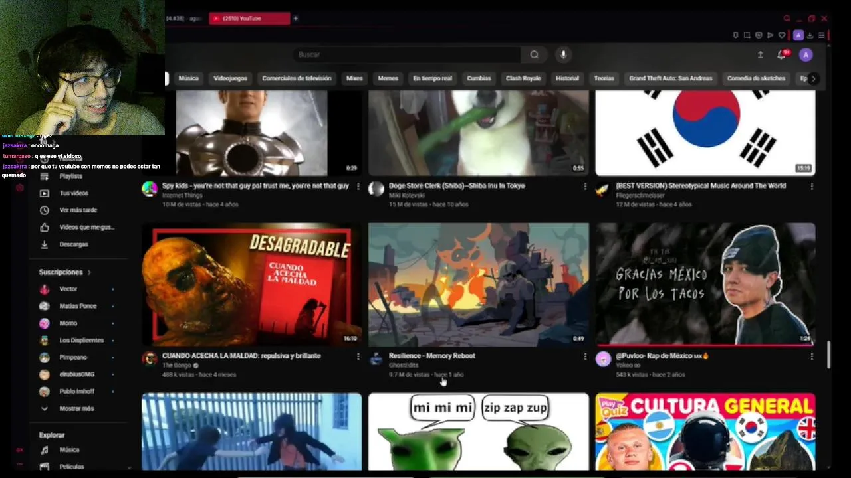Image resolution: width=851 pixels, height=478 pixels.
Task: Open Matías Ponce subscription channel
Action: point(76,307)
